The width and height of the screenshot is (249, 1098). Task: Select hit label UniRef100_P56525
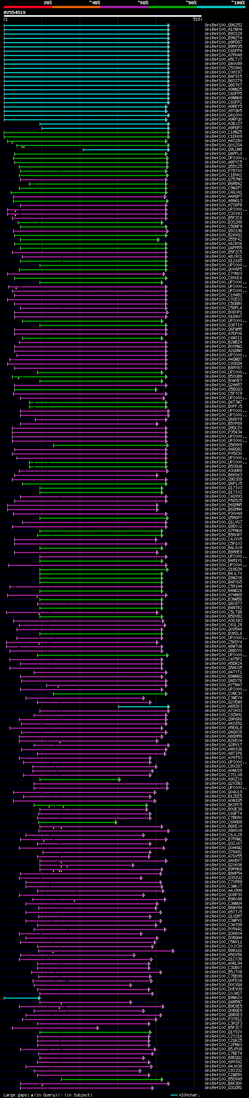[x=223, y=501]
